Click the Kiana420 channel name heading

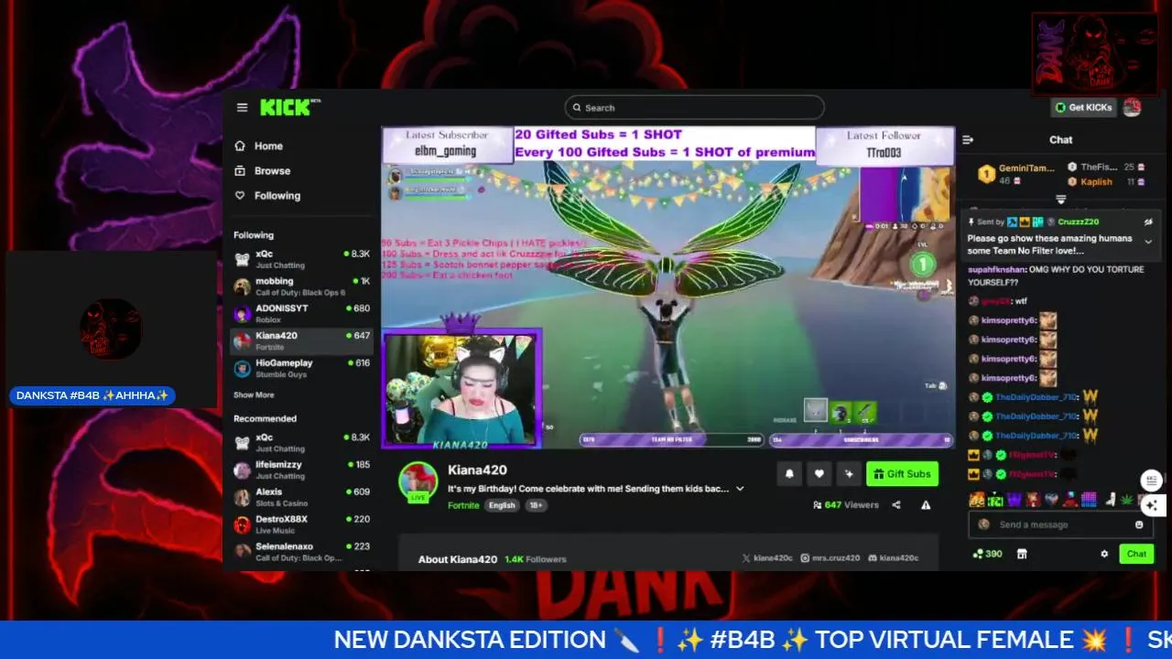click(477, 470)
